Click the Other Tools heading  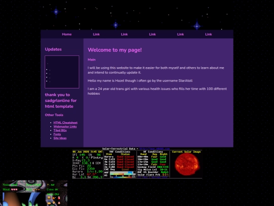pos(54,115)
